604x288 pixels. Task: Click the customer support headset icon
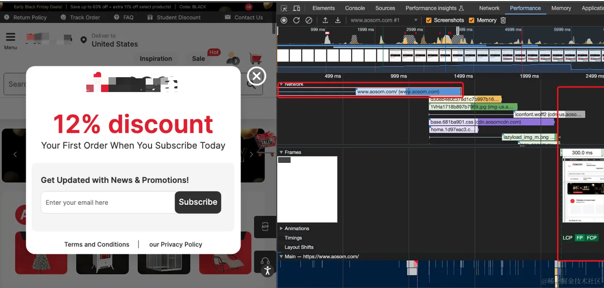pos(265,261)
